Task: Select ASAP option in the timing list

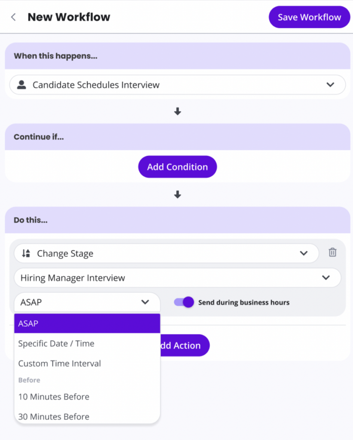Action: (x=87, y=324)
